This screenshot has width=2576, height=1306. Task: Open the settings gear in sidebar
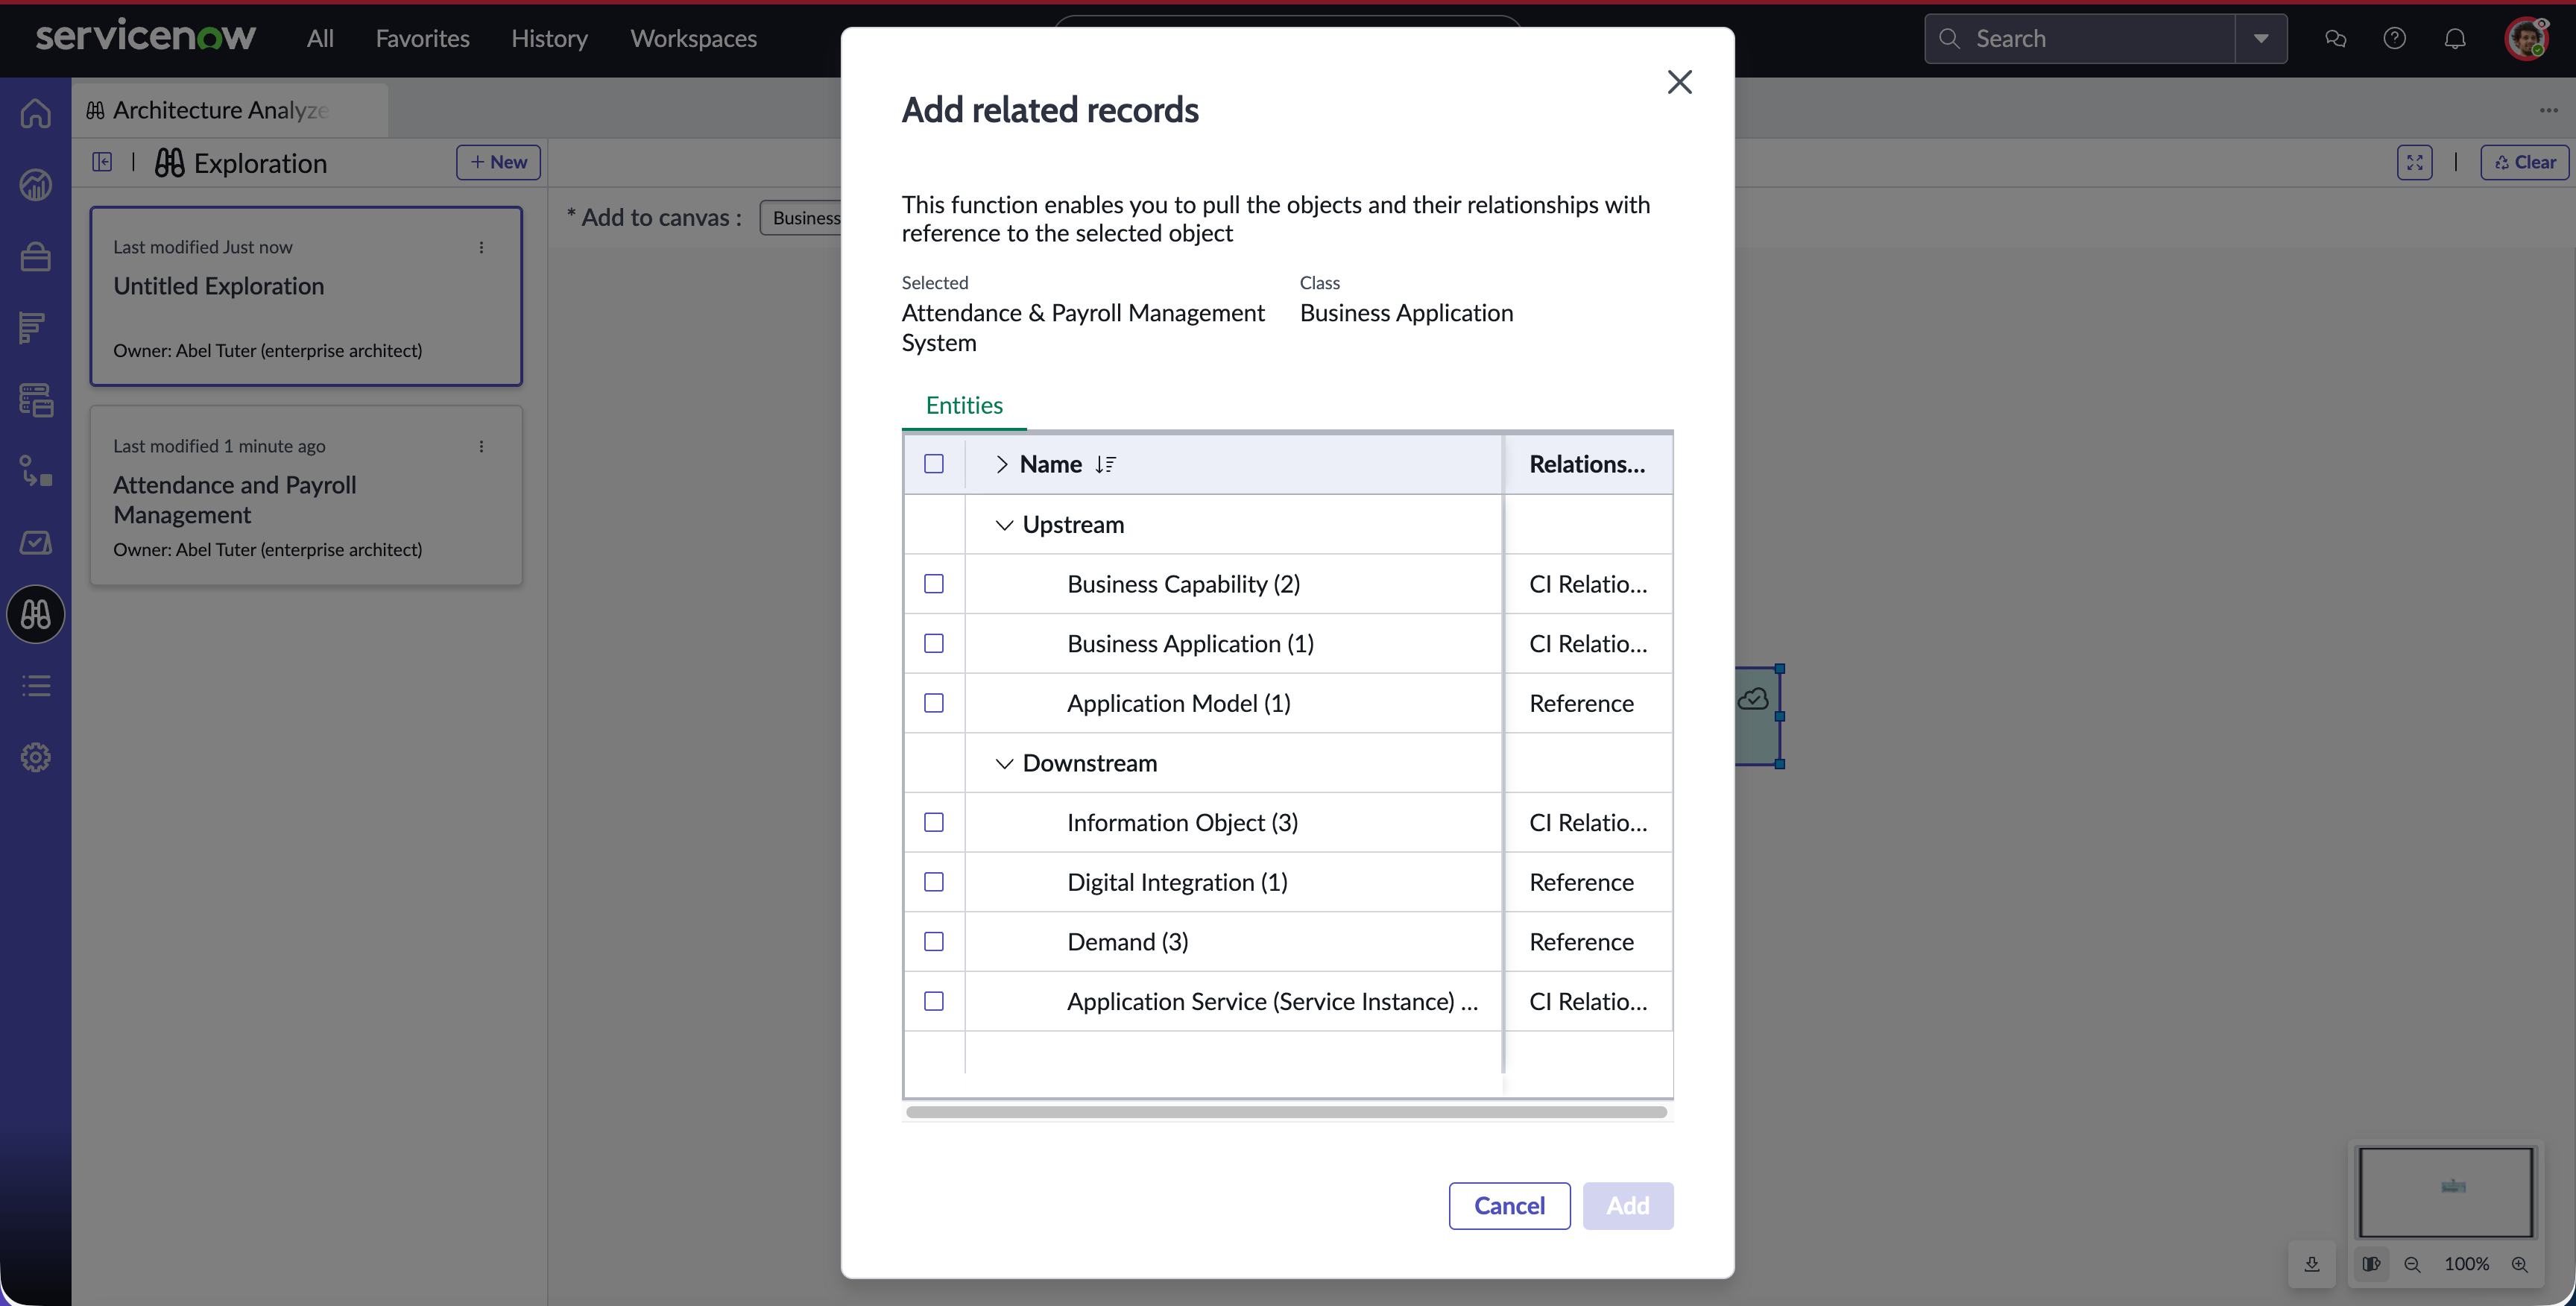tap(36, 757)
